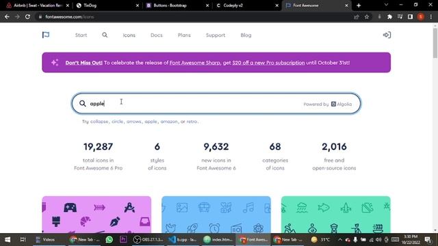Screen dimensions: 438x246
Task: Click the magnifier inside the search box
Action: pyautogui.click(x=82, y=103)
